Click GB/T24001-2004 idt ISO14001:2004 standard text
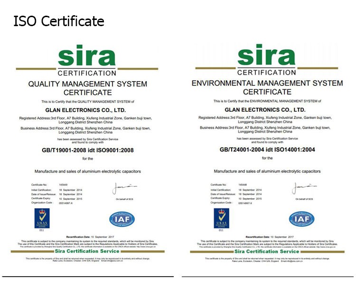 click(267, 150)
